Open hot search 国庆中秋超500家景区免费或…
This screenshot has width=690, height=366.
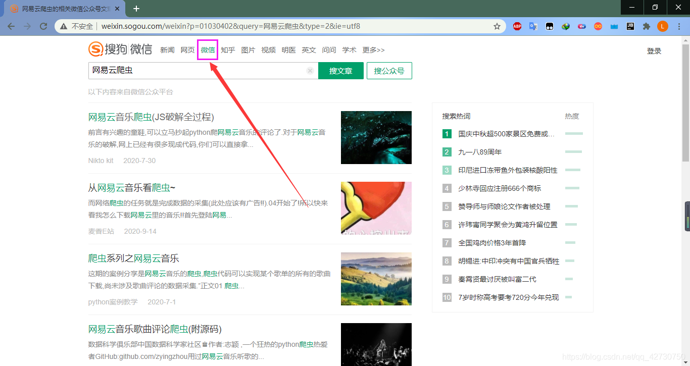point(506,134)
